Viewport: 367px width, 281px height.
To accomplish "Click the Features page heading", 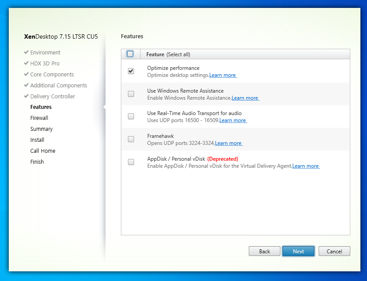I will pyautogui.click(x=132, y=36).
